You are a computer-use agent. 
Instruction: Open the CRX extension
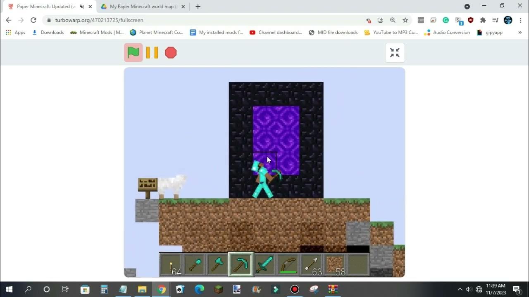click(x=421, y=20)
